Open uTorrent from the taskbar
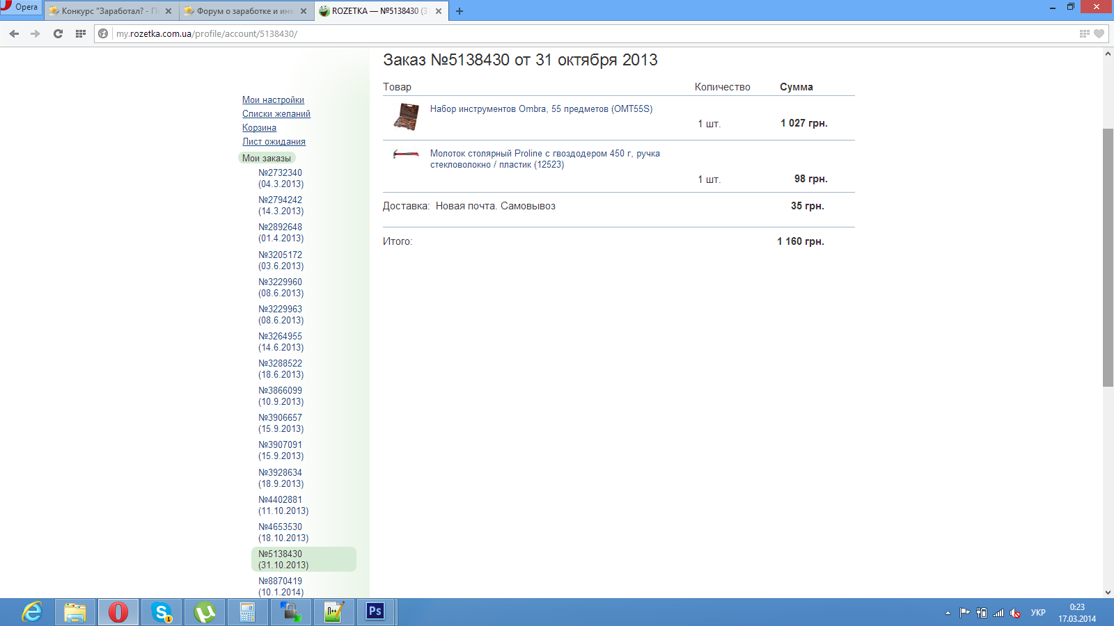The width and height of the screenshot is (1114, 626). 205,612
